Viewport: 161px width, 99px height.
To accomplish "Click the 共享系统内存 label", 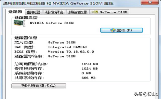I will coord(29,78).
